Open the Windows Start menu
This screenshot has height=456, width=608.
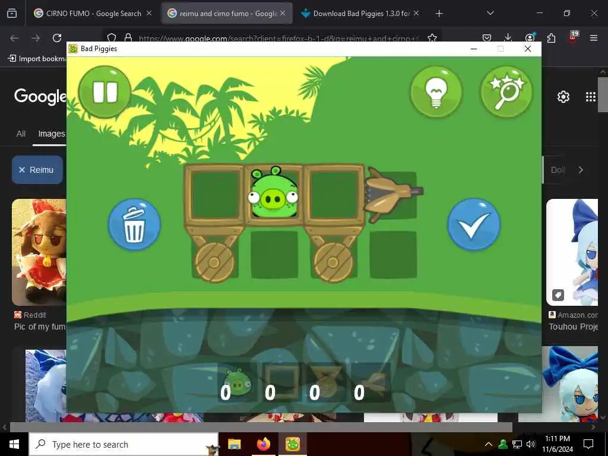[14, 444]
